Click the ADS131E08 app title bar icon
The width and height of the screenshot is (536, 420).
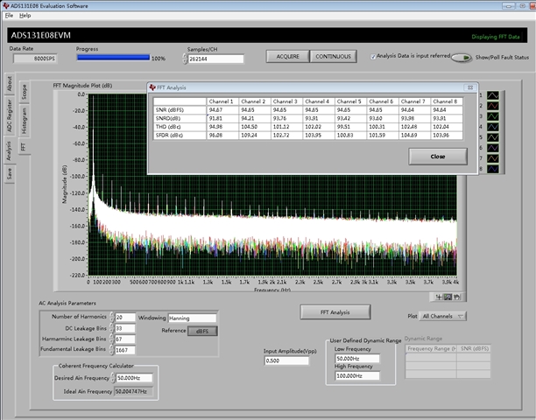[x=5, y=6]
